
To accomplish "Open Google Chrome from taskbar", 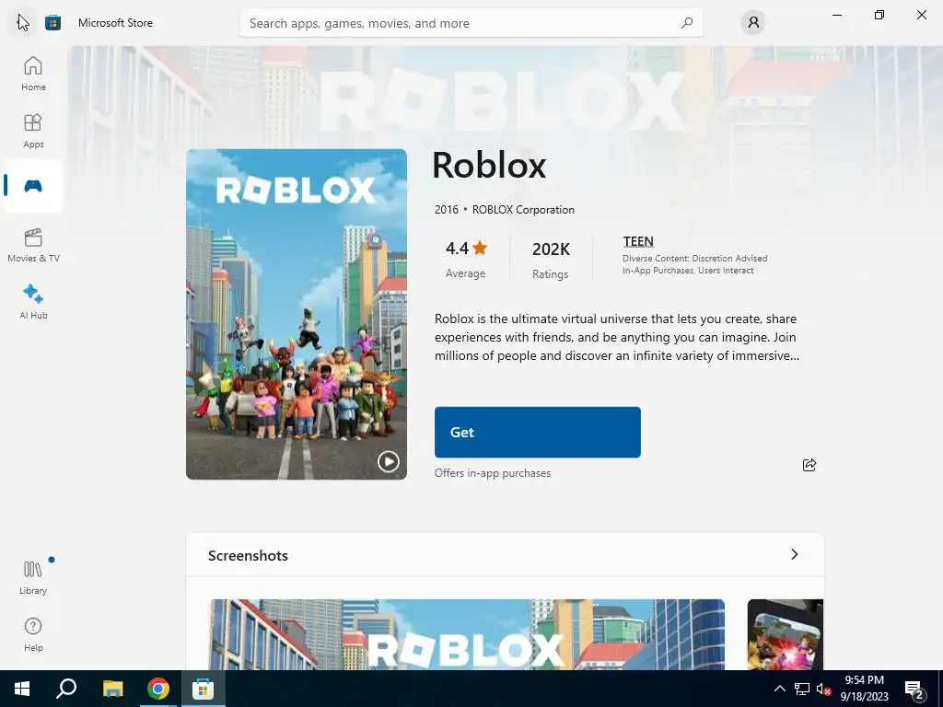I will (x=158, y=689).
